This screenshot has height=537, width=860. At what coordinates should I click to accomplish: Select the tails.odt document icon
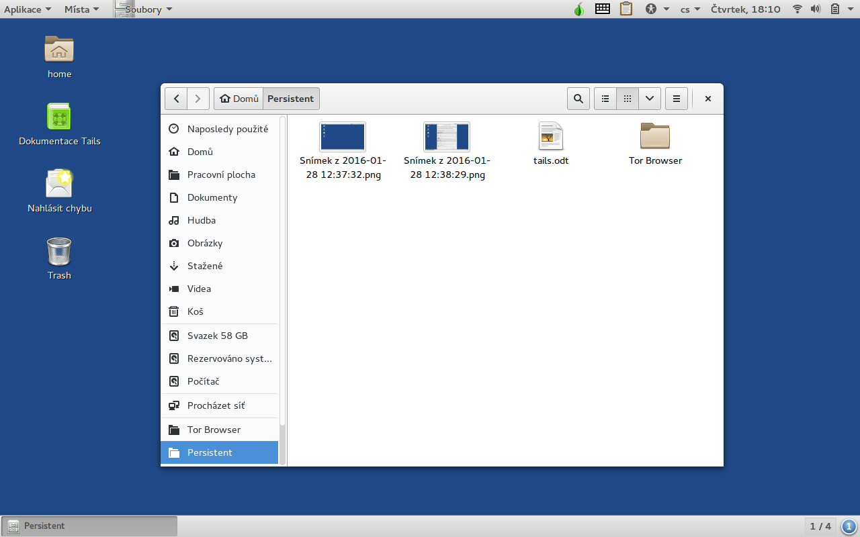point(551,136)
